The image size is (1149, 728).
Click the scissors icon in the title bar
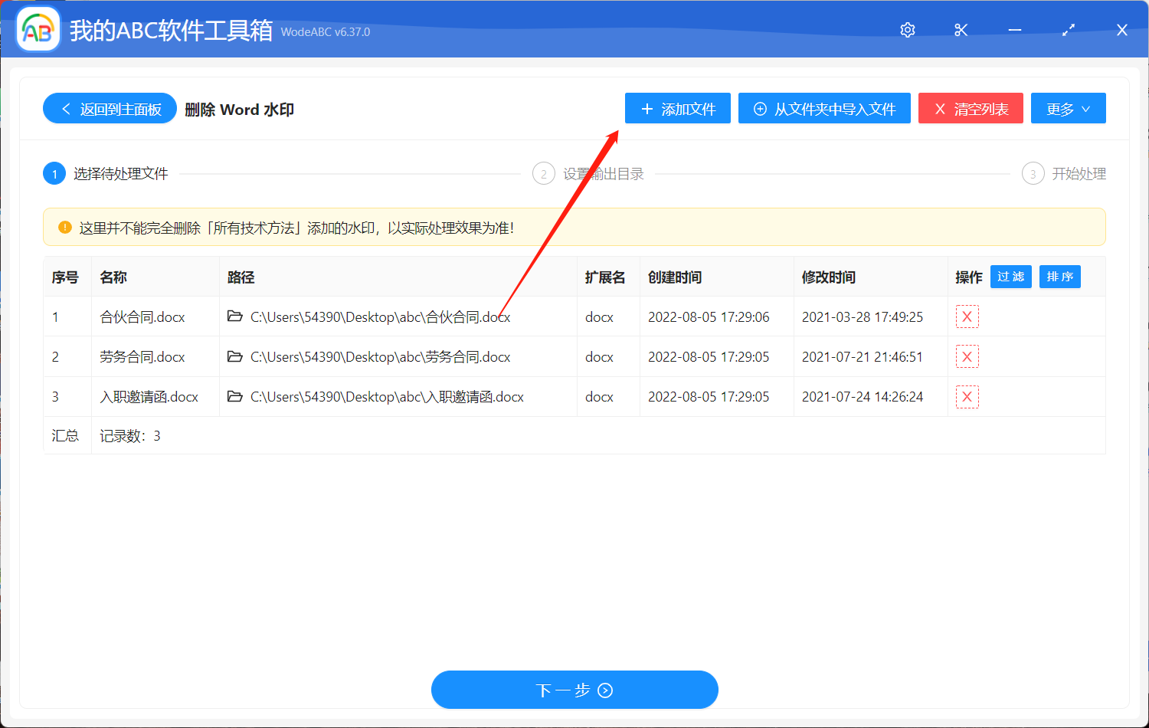[x=961, y=30]
